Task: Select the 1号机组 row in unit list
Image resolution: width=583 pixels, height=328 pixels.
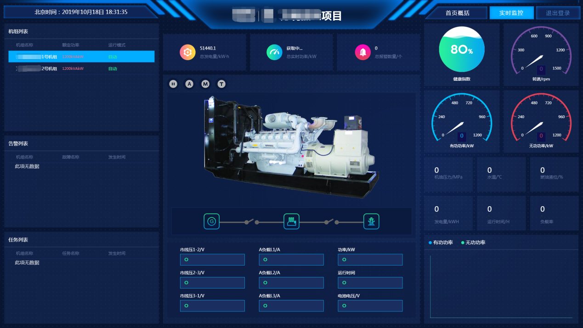Action: tap(81, 57)
